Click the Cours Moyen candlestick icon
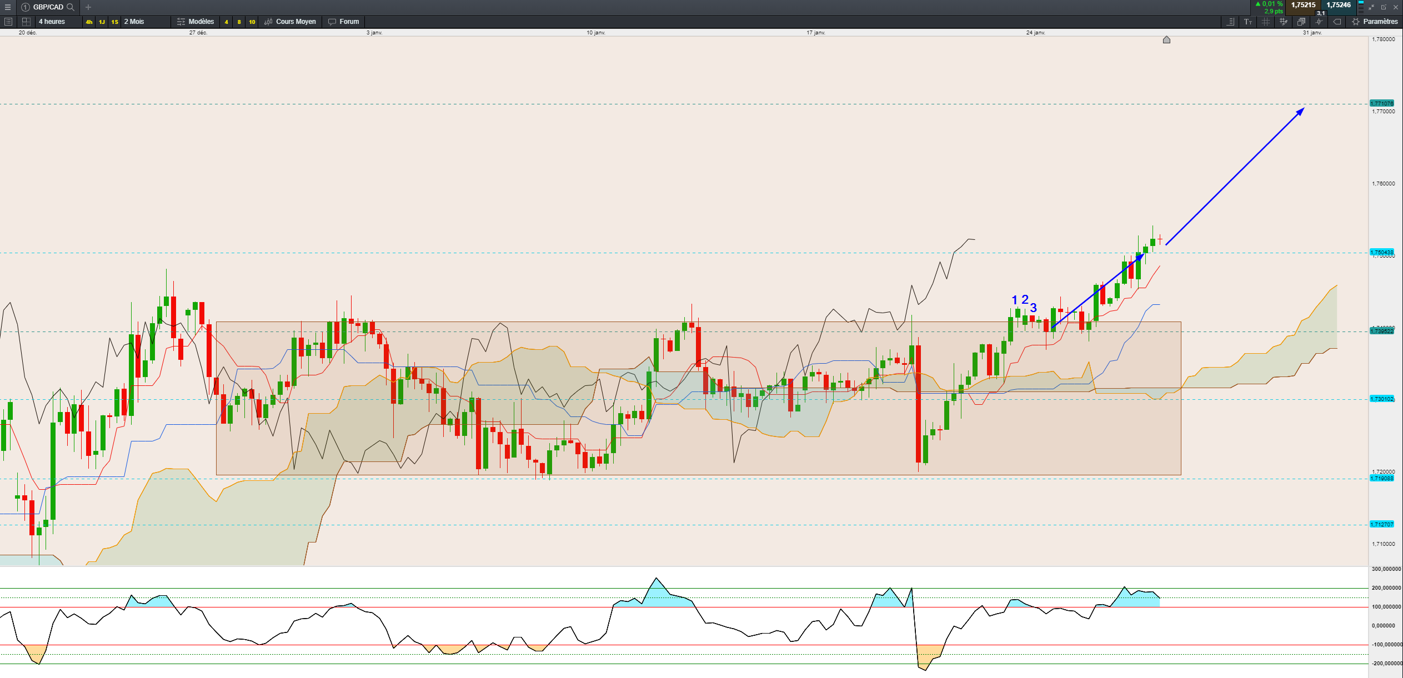The image size is (1403, 678). pos(268,22)
